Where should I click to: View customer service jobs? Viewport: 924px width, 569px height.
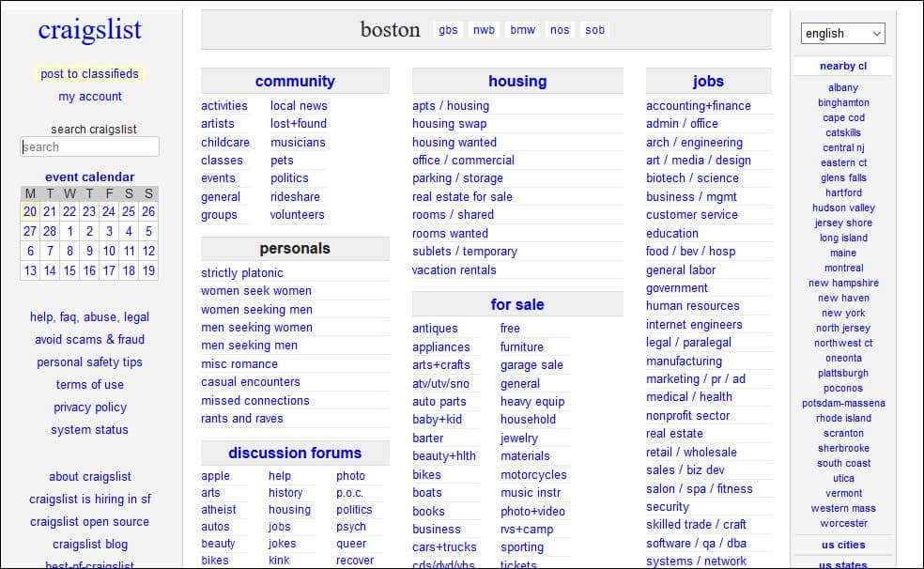coord(692,214)
